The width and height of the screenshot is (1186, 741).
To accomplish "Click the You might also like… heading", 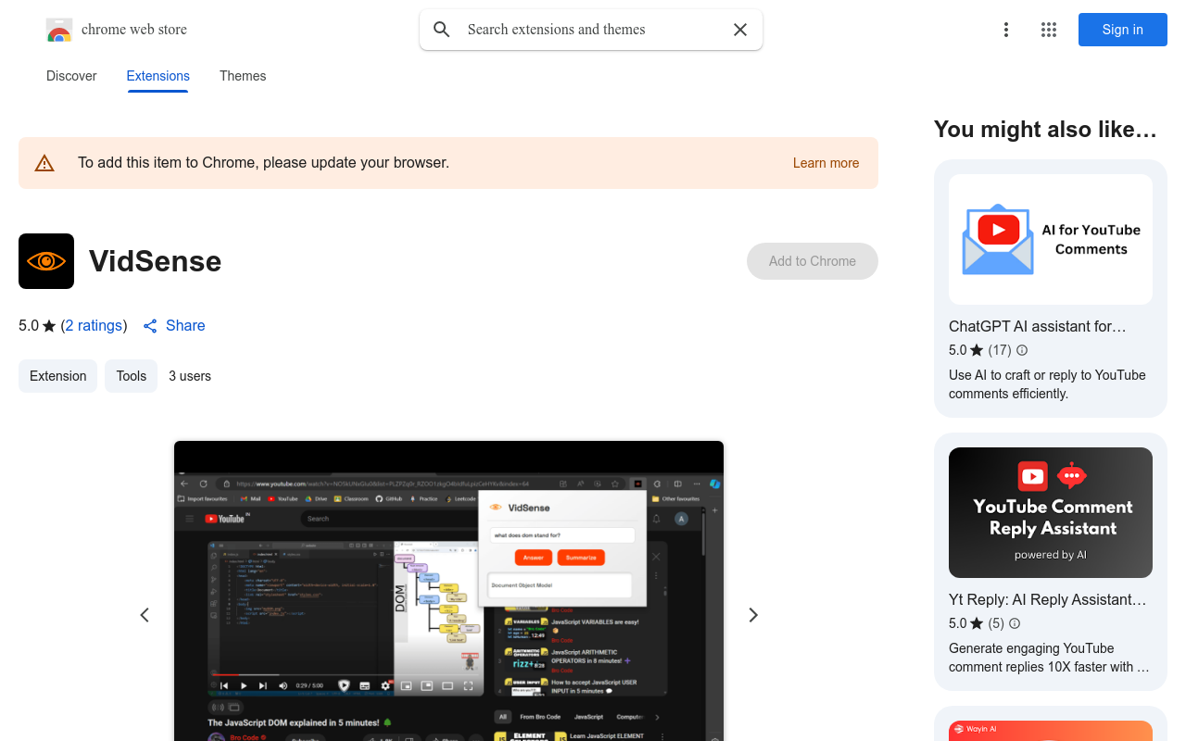I will click(1045, 130).
